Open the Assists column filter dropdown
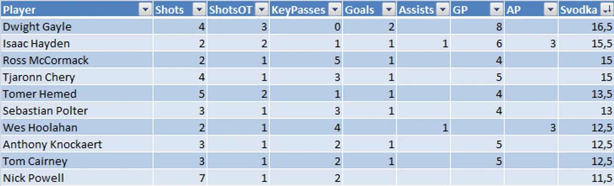Image resolution: width=614 pixels, height=186 pixels. pos(443,10)
